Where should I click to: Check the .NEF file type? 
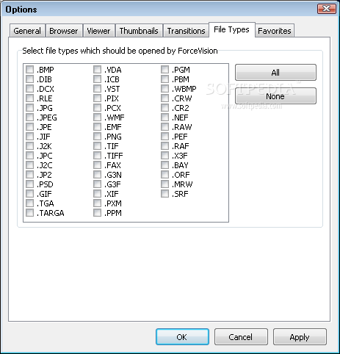coord(164,118)
